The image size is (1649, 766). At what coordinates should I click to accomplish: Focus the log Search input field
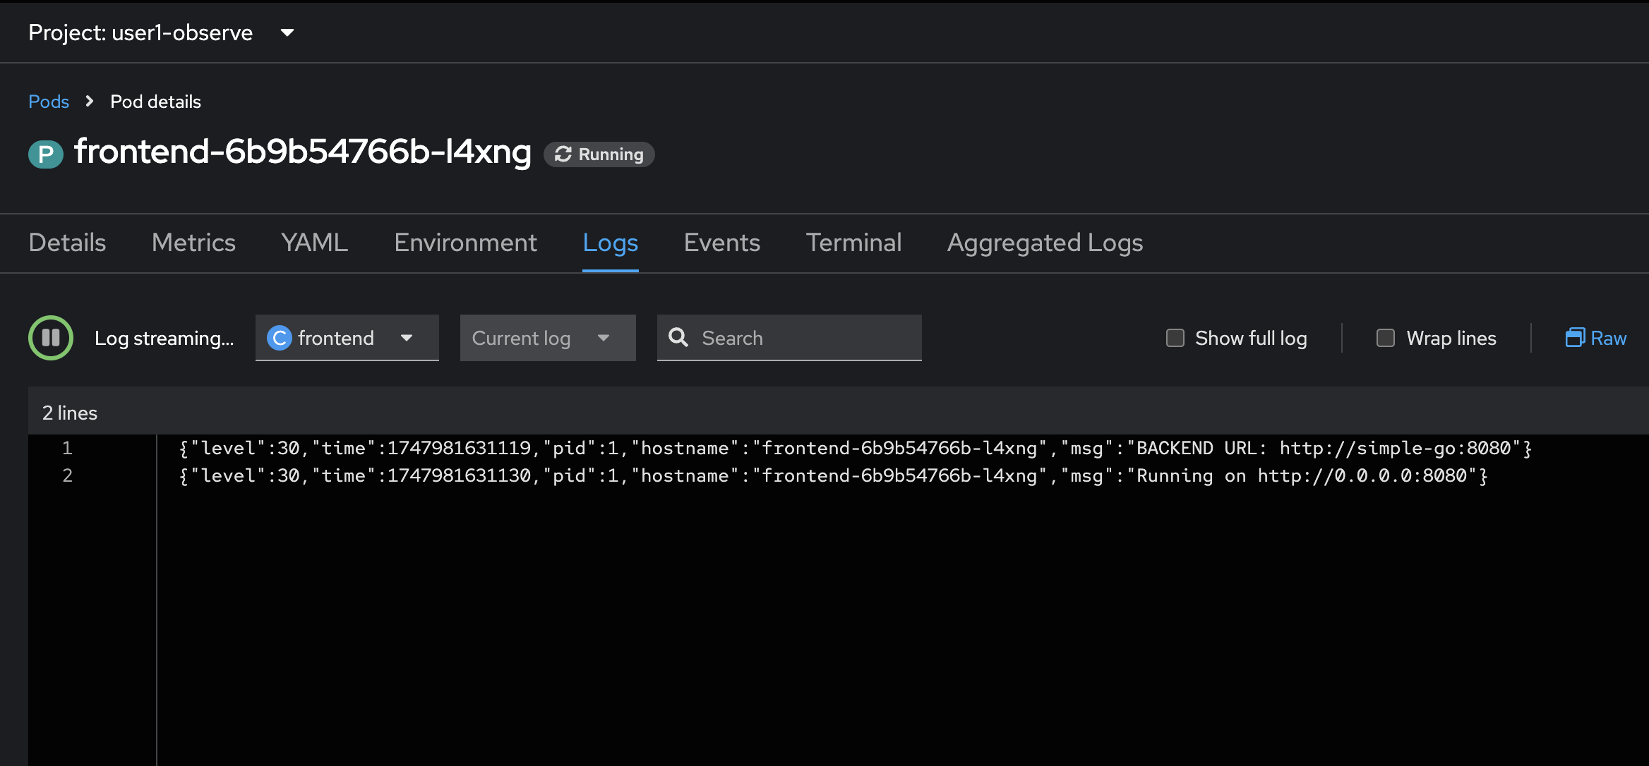point(789,338)
